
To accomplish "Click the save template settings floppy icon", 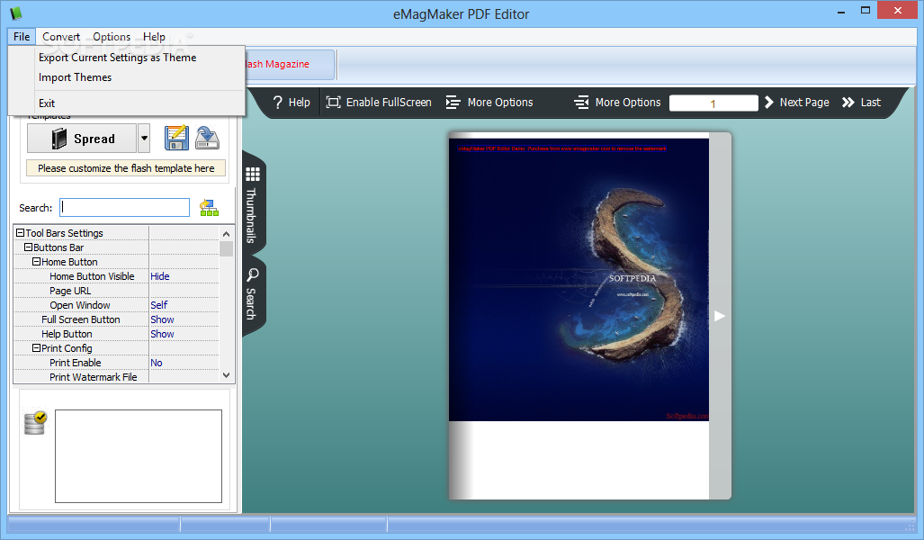I will [x=176, y=138].
